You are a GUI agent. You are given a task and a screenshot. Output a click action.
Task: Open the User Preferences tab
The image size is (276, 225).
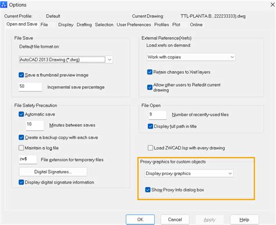tap(134, 24)
